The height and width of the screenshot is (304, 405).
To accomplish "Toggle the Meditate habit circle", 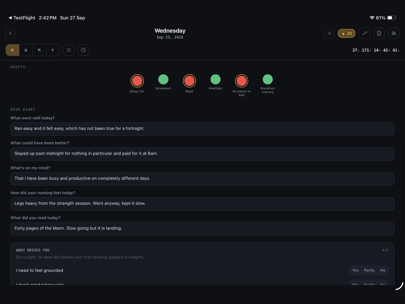I will tap(215, 79).
